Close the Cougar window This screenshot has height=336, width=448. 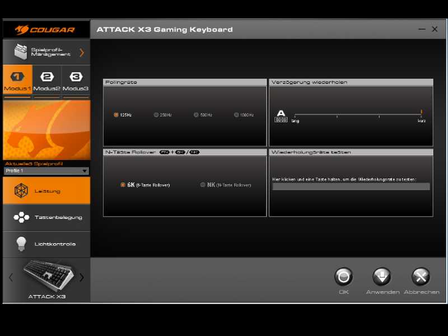coord(435,29)
